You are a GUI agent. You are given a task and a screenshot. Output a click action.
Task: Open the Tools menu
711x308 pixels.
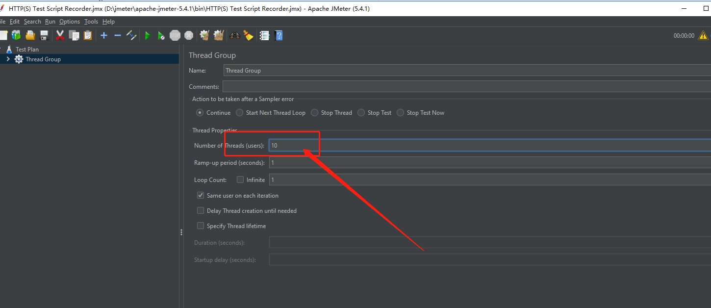point(91,22)
